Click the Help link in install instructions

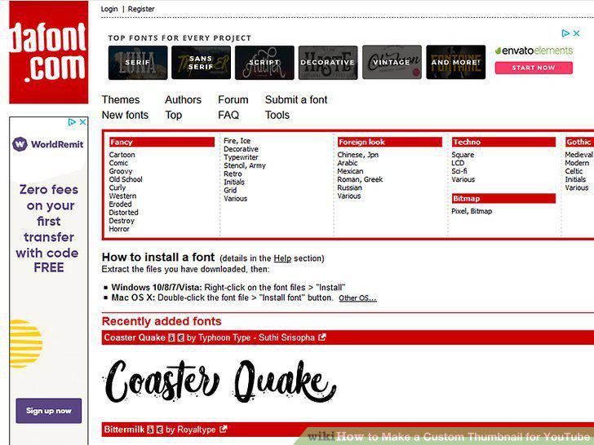[x=282, y=258]
